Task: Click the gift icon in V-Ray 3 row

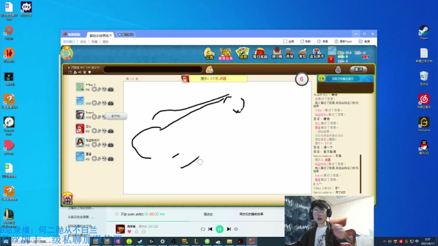Action: click(x=111, y=90)
